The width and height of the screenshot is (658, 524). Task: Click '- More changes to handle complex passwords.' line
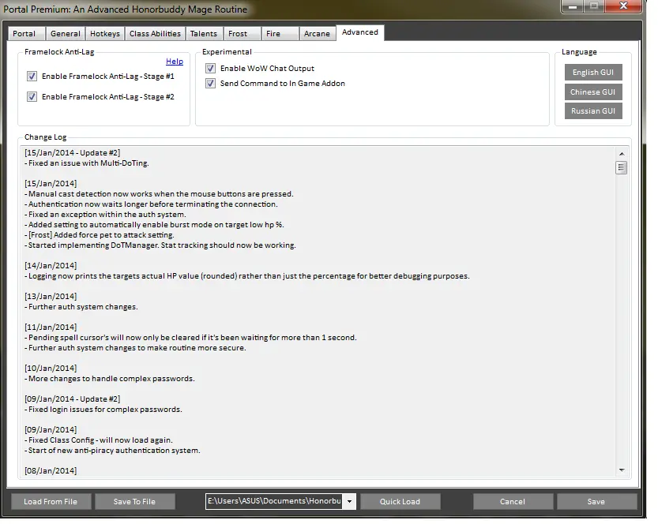click(110, 379)
